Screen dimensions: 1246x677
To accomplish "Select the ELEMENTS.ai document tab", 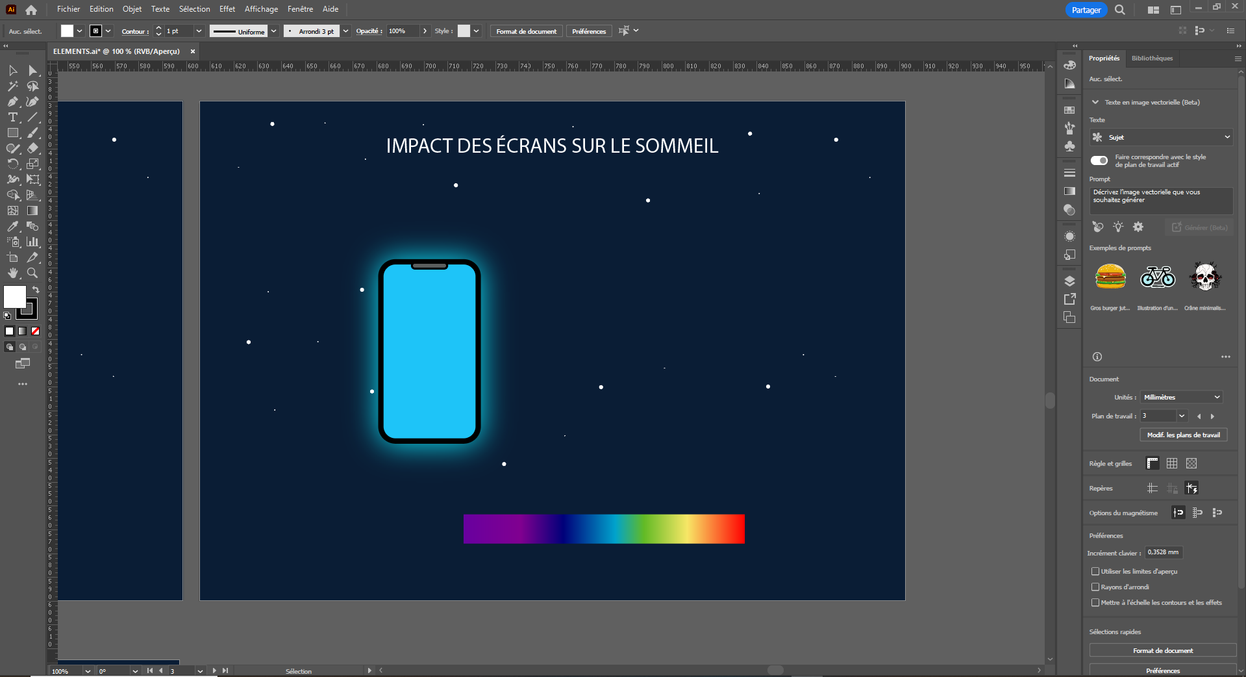I will pos(117,51).
